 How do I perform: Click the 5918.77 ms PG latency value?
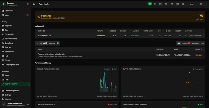pyautogui.click(x=135, y=36)
